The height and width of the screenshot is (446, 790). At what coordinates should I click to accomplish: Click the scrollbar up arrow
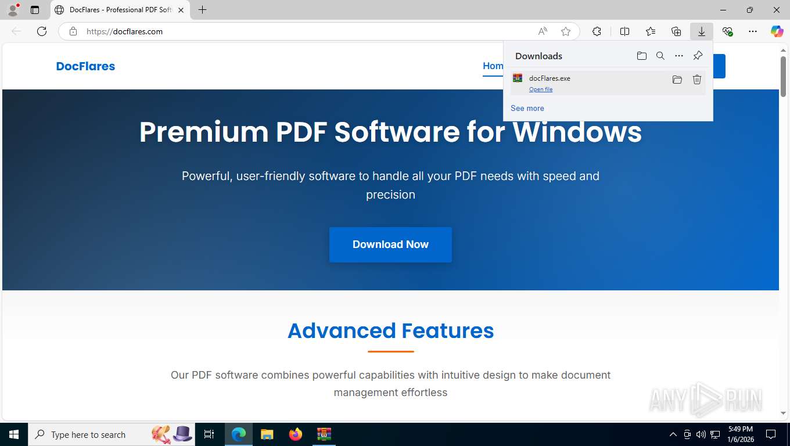[783, 51]
